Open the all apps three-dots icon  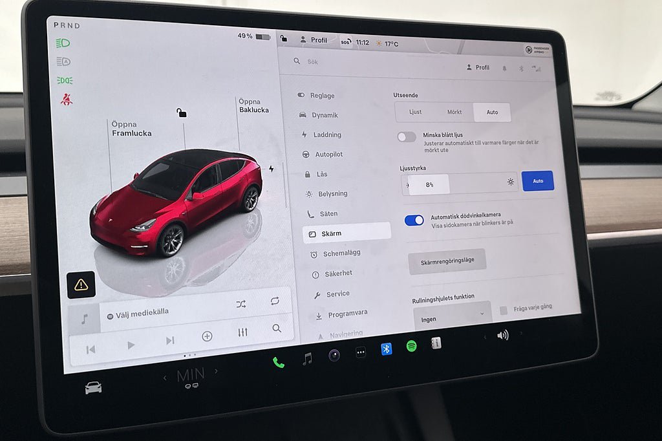click(361, 352)
